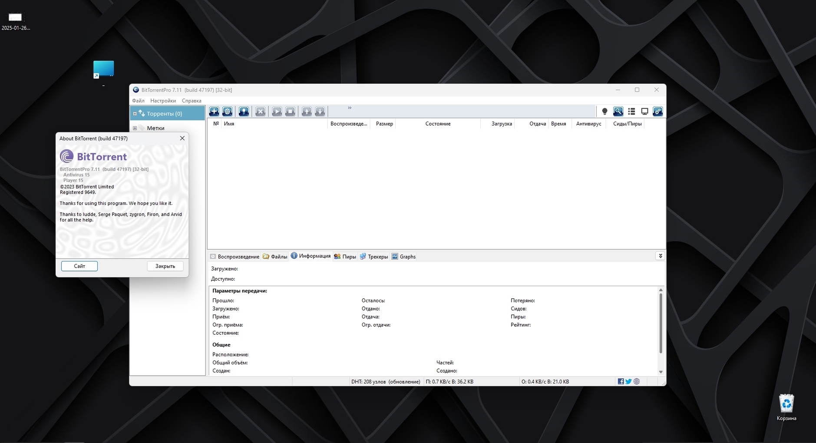This screenshot has height=443, width=816.
Task: Click DHT: 208 узлов status text
Action: click(386, 382)
